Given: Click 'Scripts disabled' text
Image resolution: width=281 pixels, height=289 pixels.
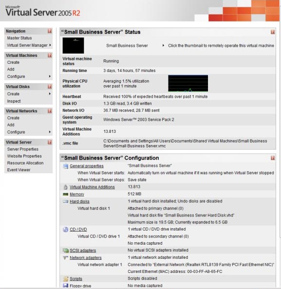Looking at the screenshot, I should point(142,278).
